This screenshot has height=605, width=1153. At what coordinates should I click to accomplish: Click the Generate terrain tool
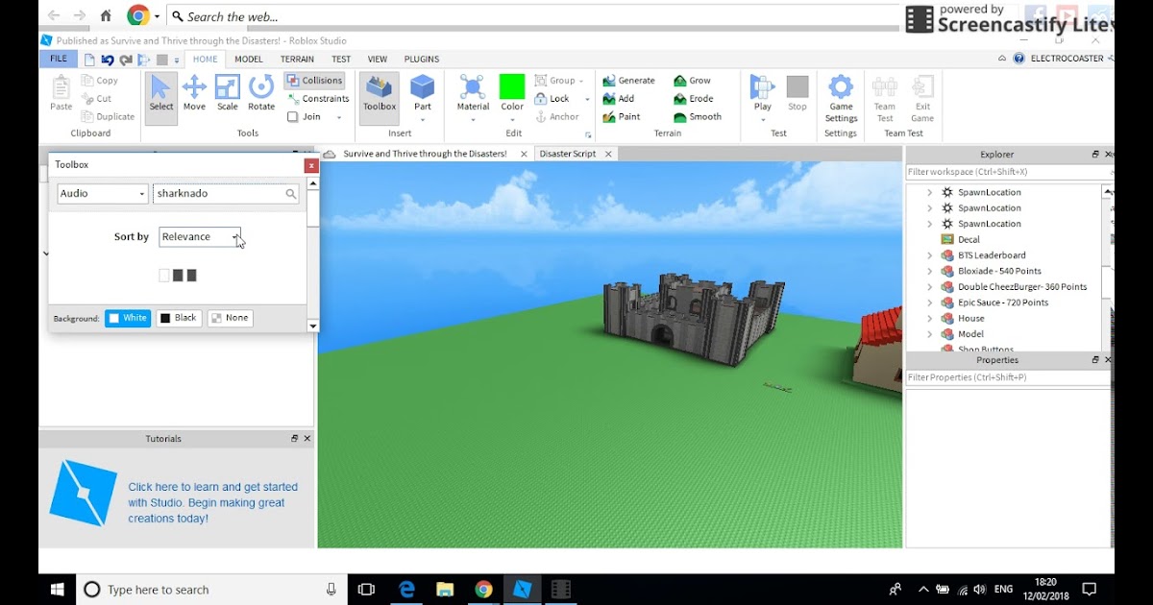pyautogui.click(x=629, y=81)
